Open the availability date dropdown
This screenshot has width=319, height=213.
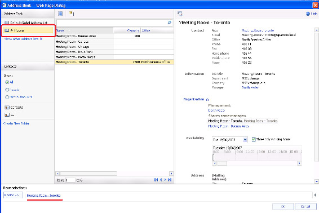(x=245, y=140)
